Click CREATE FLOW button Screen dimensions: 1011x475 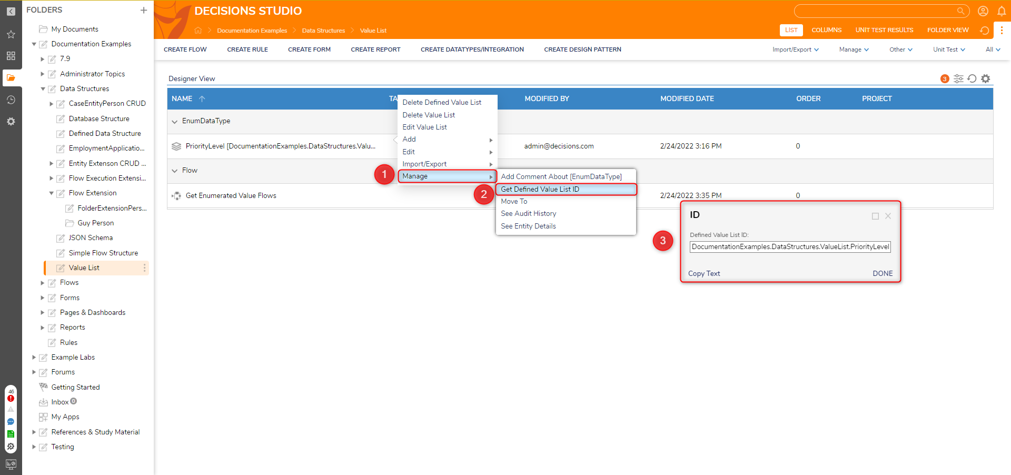pos(185,50)
